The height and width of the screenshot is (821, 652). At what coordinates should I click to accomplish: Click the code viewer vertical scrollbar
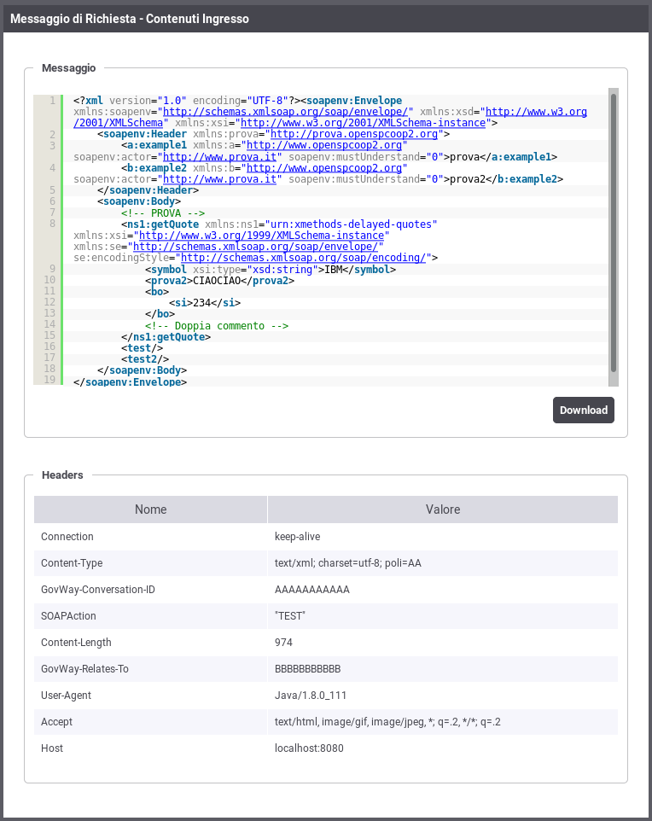[x=614, y=233]
